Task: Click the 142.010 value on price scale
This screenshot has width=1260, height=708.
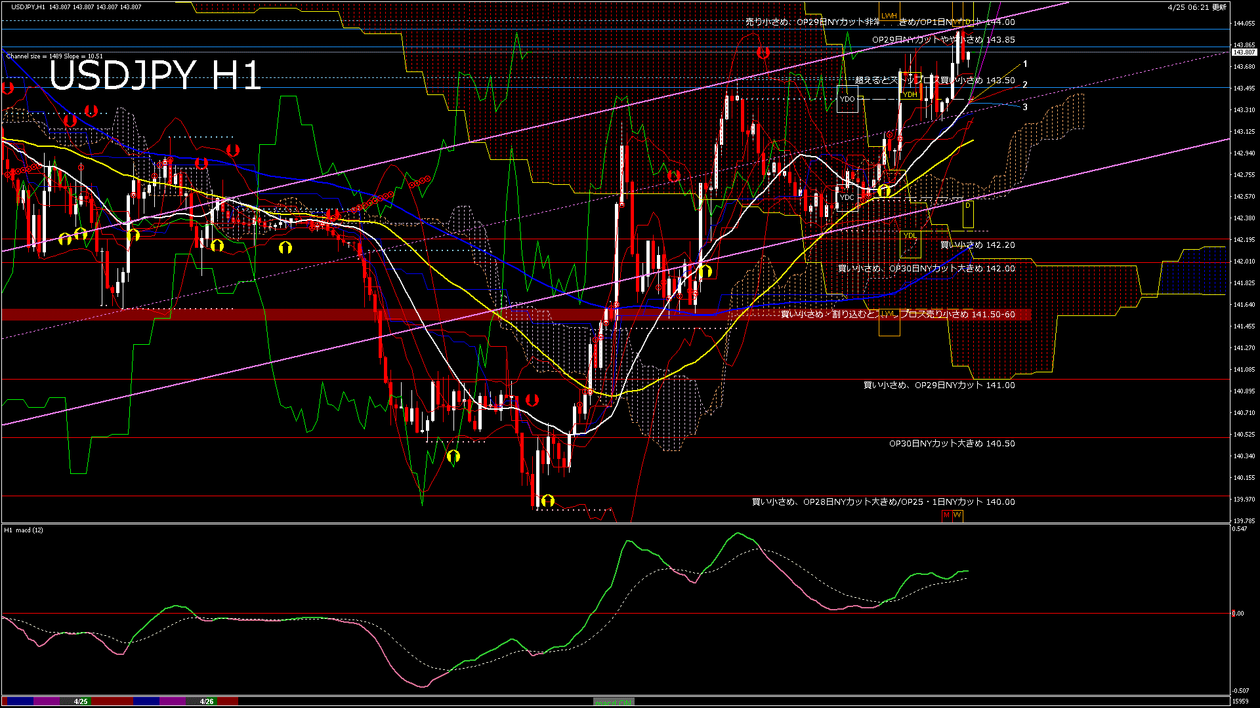Action: pos(1244,262)
